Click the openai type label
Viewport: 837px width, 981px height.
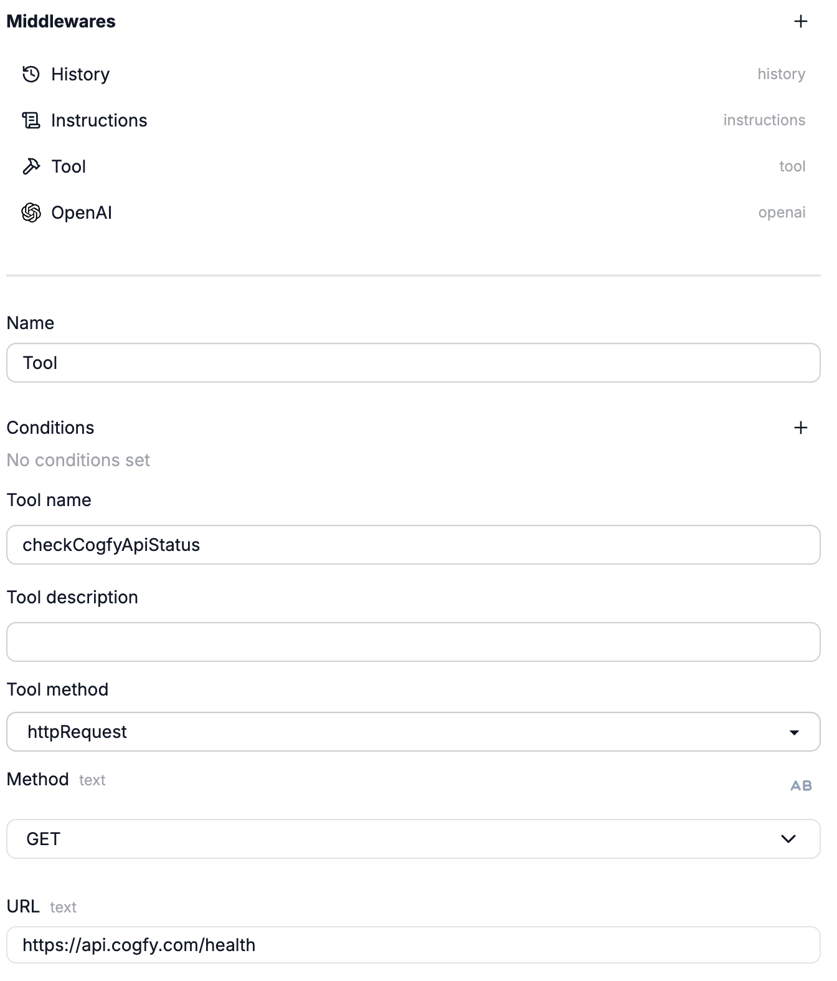pyautogui.click(x=782, y=213)
